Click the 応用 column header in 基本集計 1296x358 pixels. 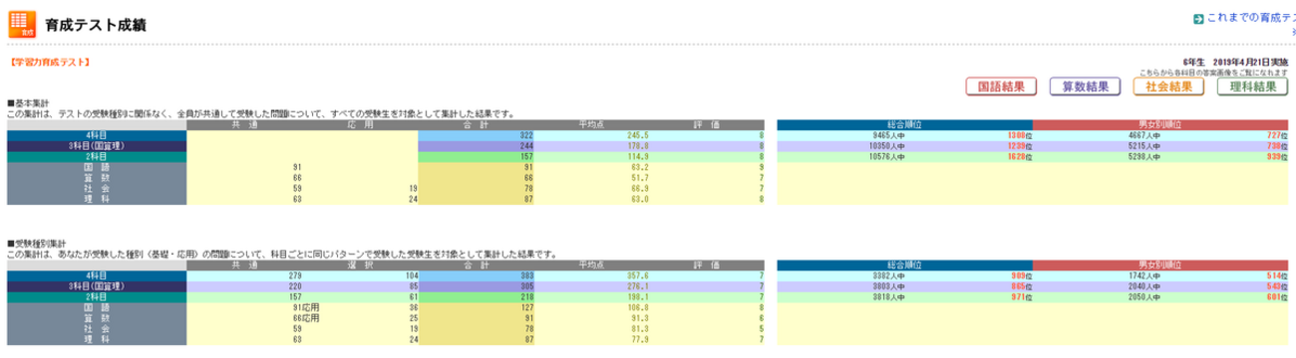(360, 124)
